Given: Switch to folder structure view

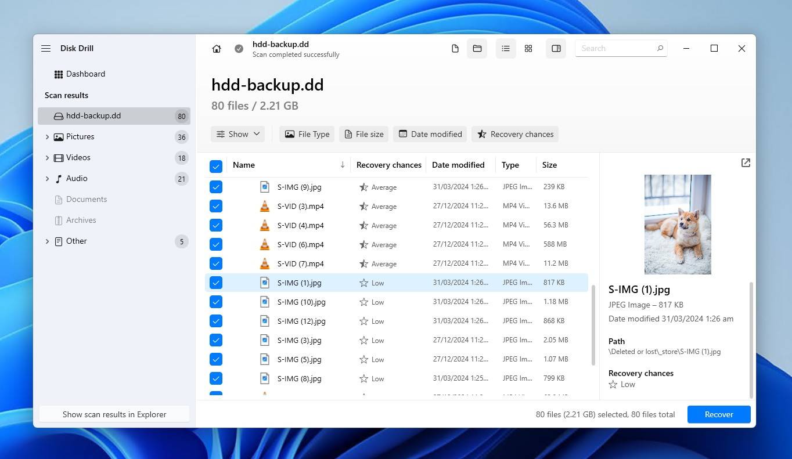Looking at the screenshot, I should tap(477, 48).
